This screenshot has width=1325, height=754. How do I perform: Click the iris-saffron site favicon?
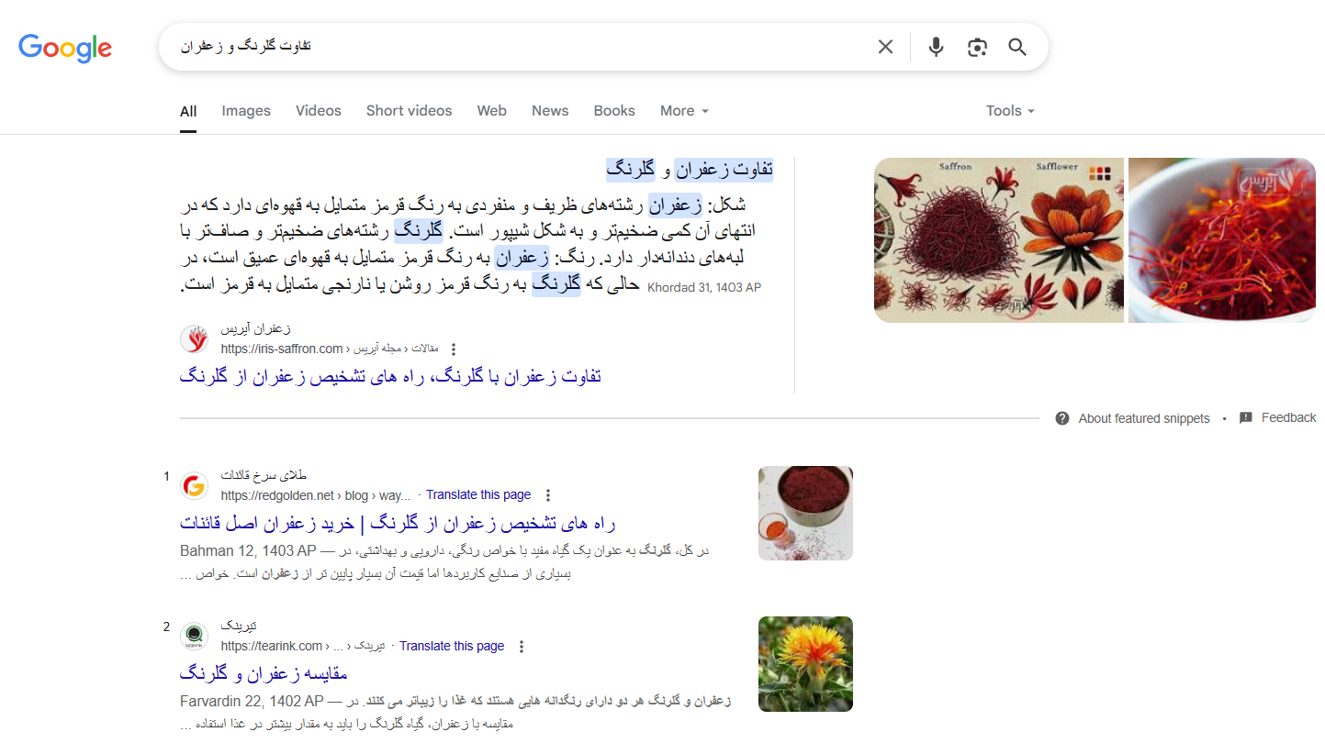194,339
